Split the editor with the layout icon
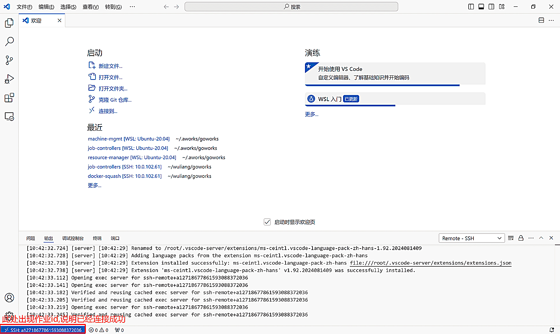The height and width of the screenshot is (334, 560). [541, 20]
